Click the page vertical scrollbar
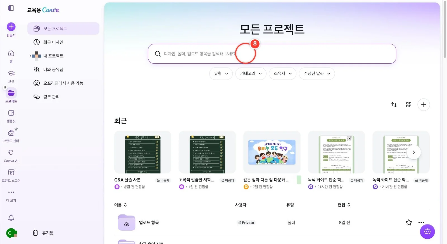Viewport: 447px width, 244px height. 445,29
